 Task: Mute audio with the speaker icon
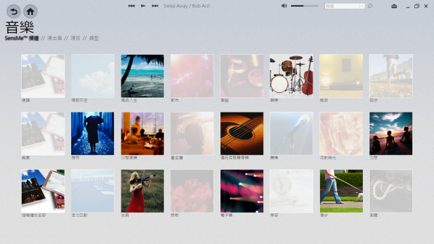[x=284, y=6]
